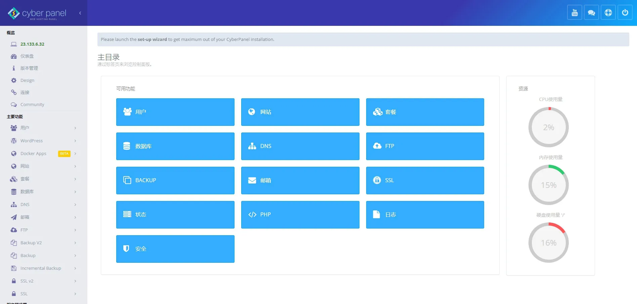Click the CPU usage 2% gauge

coord(548,128)
